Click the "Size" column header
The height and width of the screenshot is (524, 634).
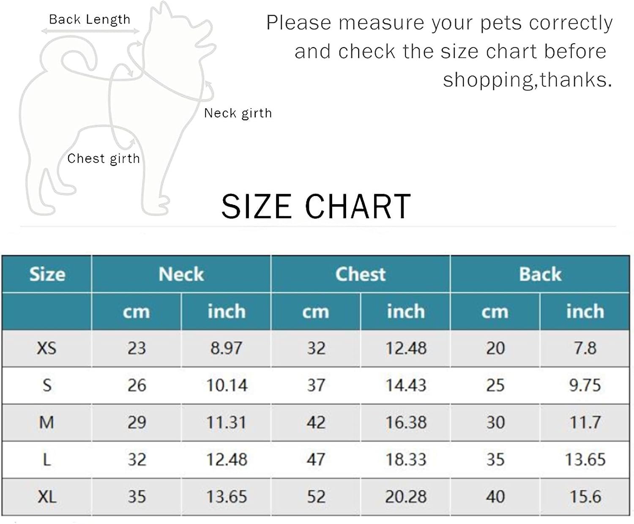click(47, 274)
